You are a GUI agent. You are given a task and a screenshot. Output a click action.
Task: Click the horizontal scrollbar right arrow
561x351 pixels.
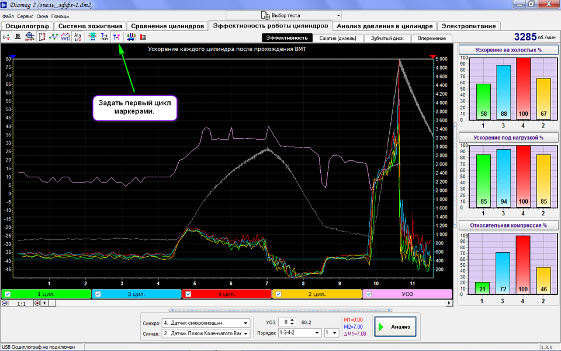click(x=449, y=303)
